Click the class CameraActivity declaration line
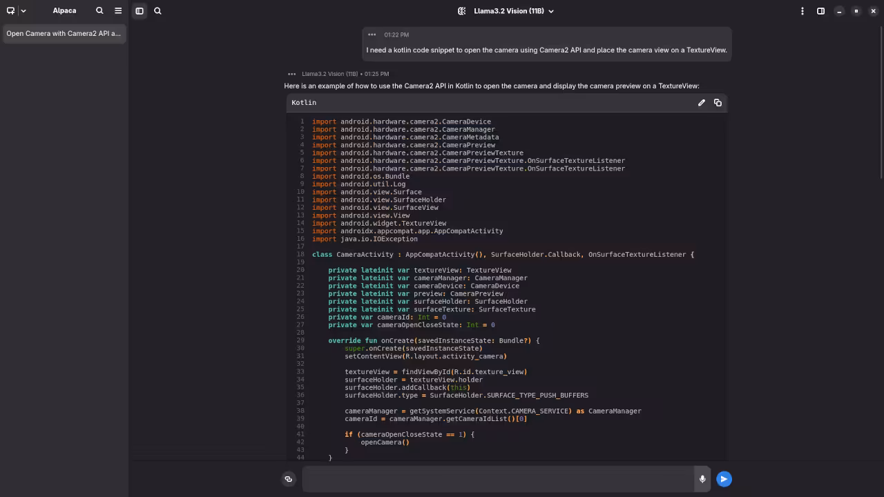This screenshot has height=497, width=884. 503,255
